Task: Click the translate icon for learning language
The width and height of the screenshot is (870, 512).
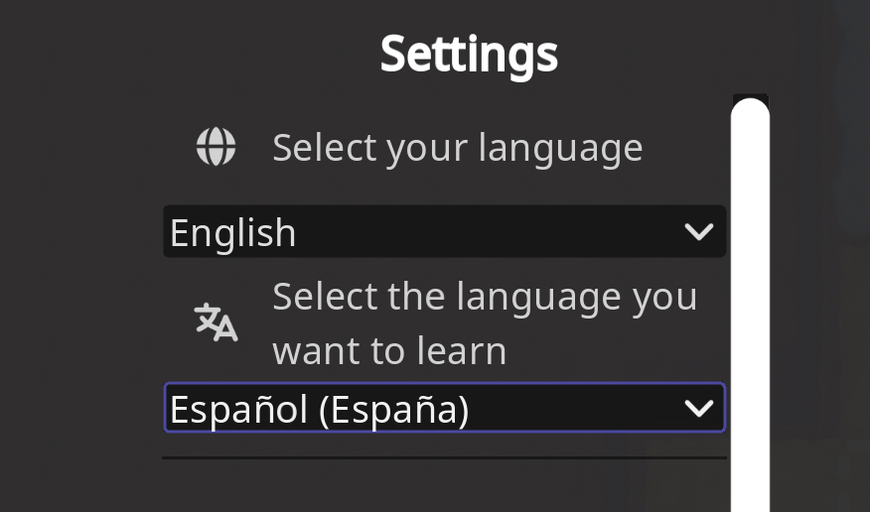Action: pyautogui.click(x=216, y=322)
